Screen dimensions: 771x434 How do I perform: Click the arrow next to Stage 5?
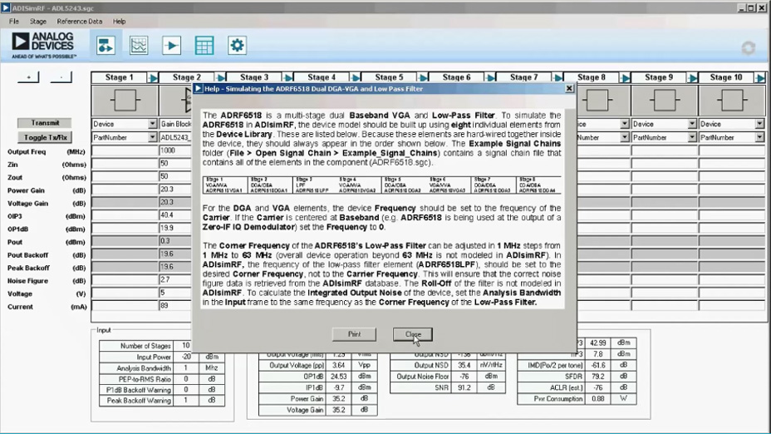[x=423, y=78]
